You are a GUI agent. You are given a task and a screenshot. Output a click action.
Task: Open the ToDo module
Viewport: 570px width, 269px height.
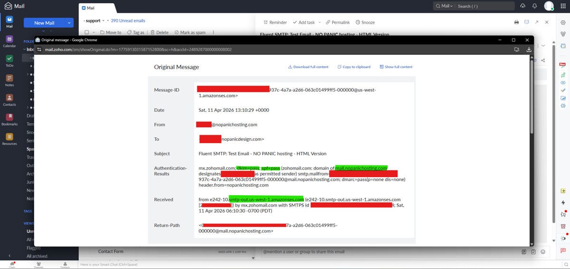(9, 61)
